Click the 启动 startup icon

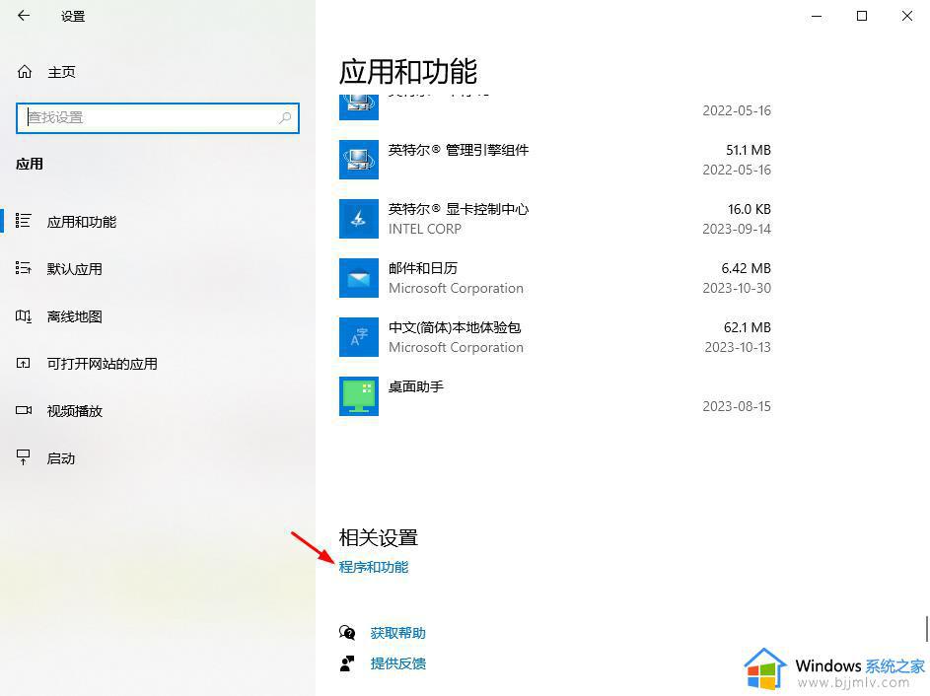tap(23, 457)
